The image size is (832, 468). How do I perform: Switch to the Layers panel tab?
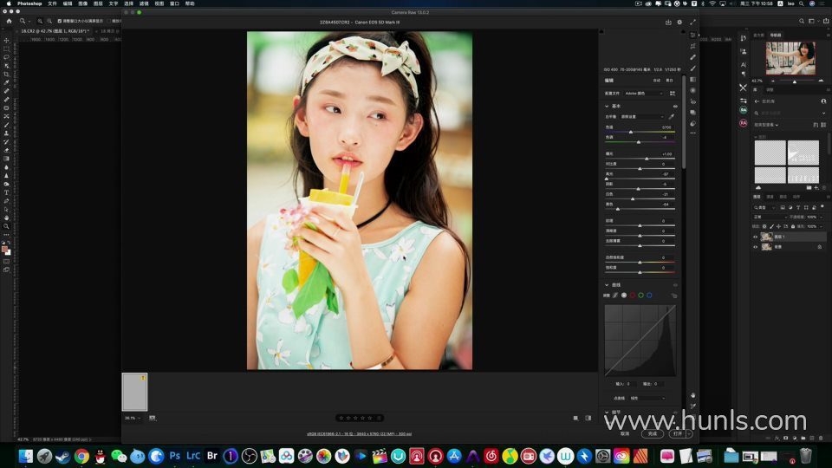tap(757, 197)
